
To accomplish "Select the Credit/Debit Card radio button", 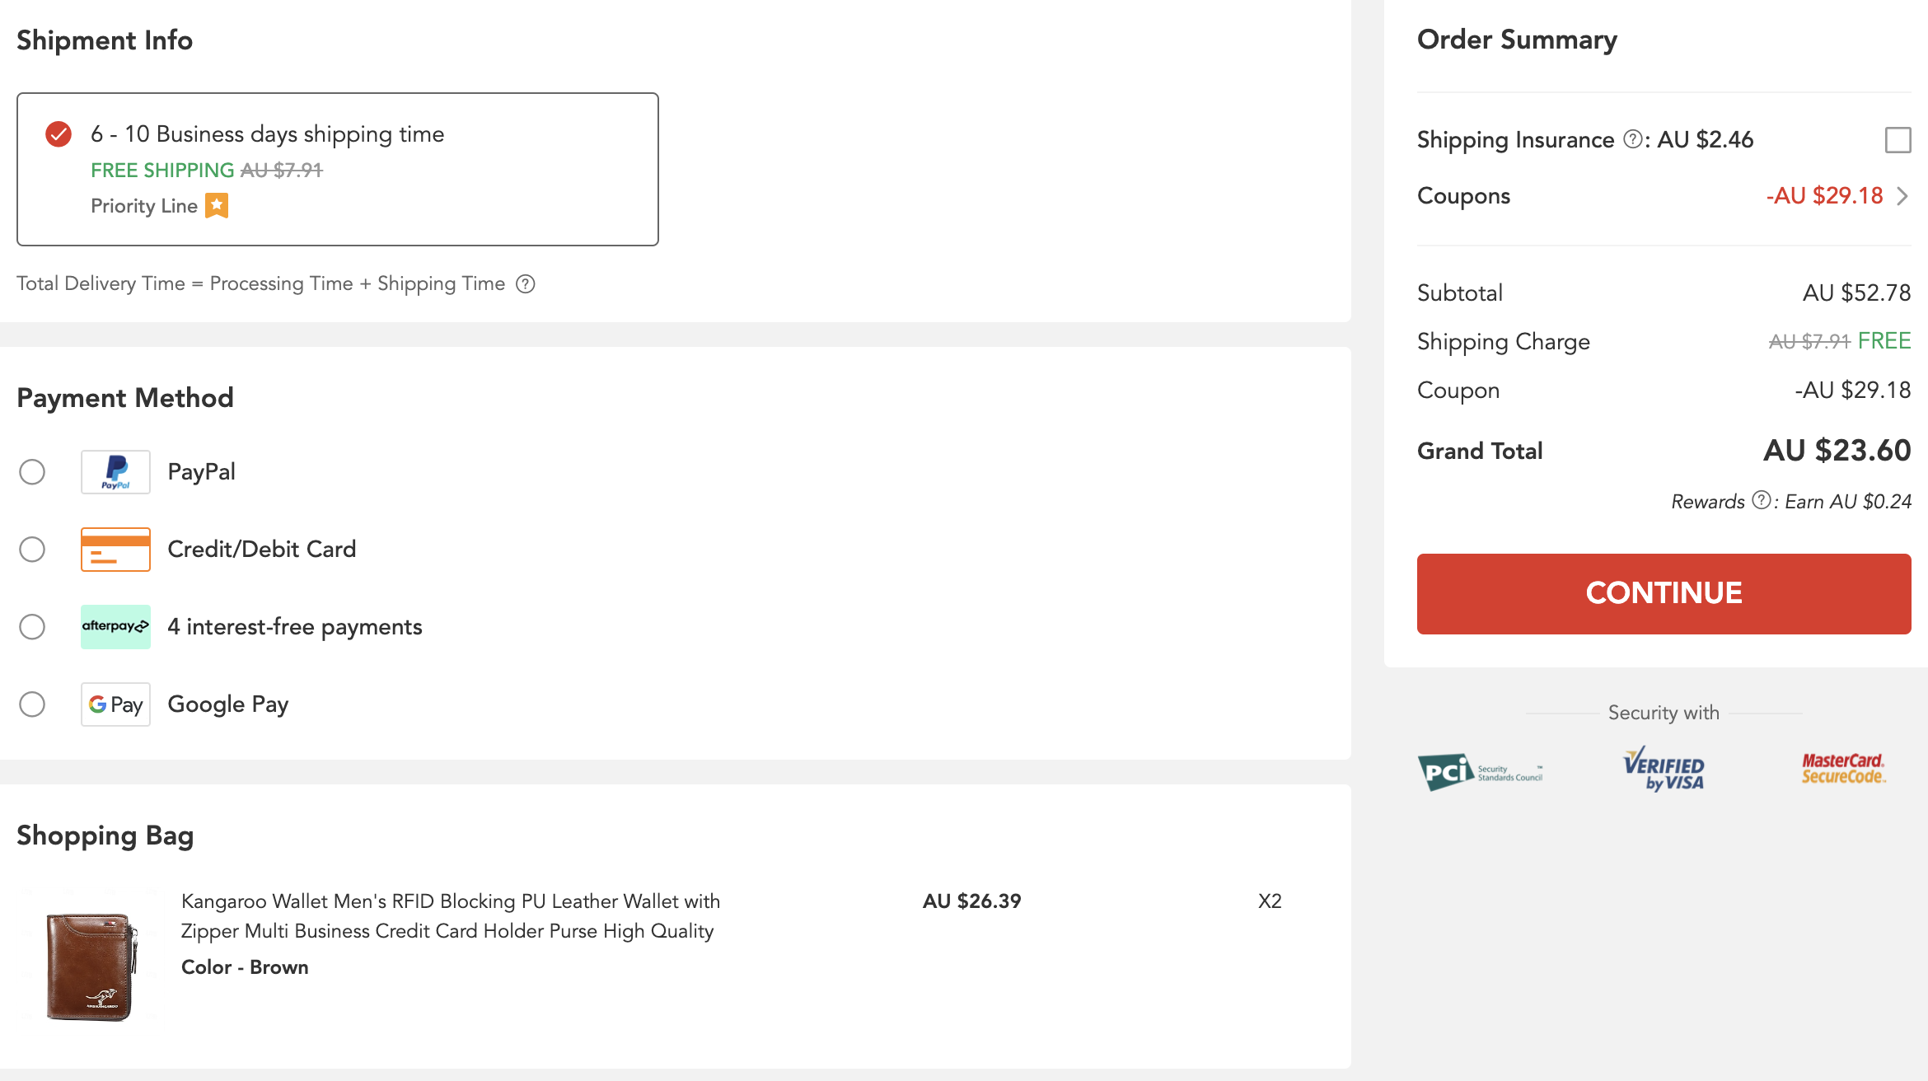I will [x=32, y=550].
